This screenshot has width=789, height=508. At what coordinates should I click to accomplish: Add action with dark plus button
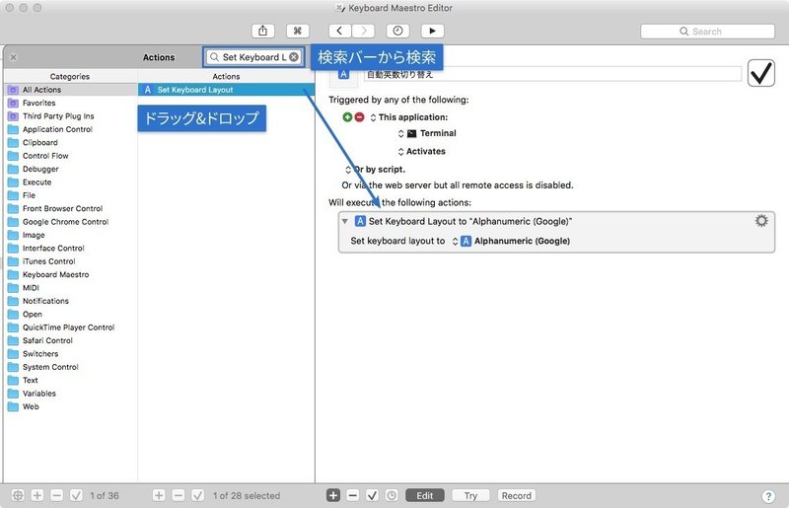[333, 495]
